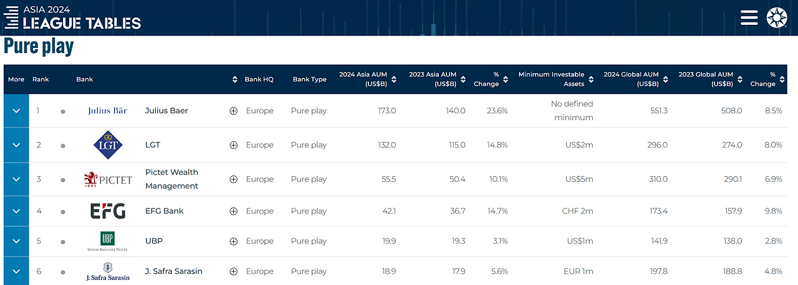Click the plus icon next to Julius Baer
This screenshot has height=285, width=798.
tap(234, 111)
